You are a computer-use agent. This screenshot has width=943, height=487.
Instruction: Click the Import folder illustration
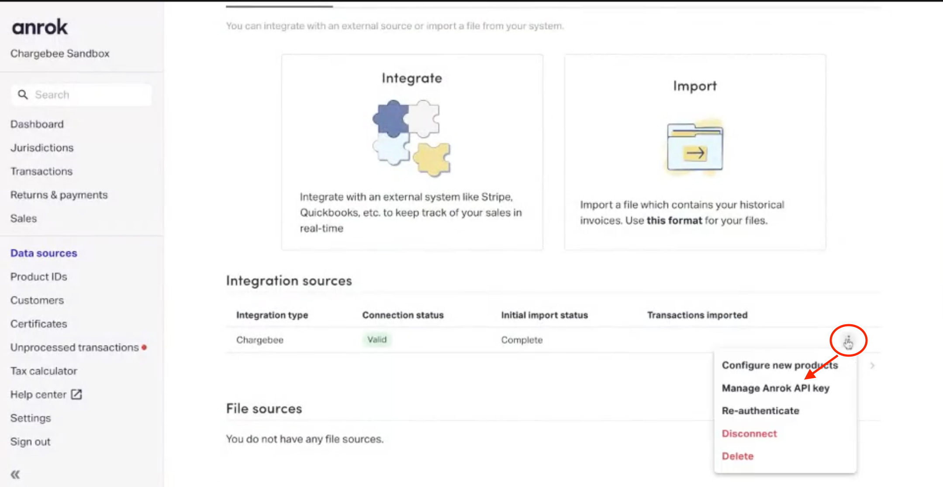694,147
